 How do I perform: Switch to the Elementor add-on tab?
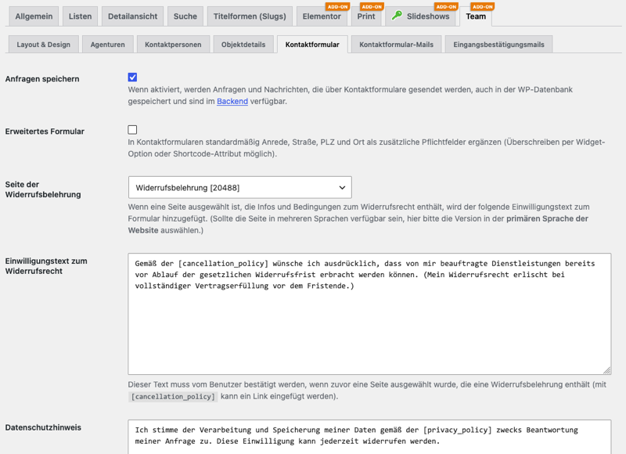tap(322, 16)
